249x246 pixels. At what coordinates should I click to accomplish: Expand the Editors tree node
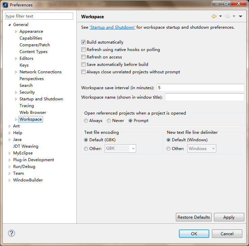pos(16,58)
